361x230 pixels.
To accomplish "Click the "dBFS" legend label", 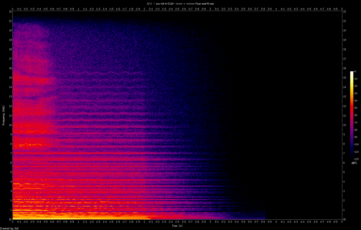I will [354, 163].
